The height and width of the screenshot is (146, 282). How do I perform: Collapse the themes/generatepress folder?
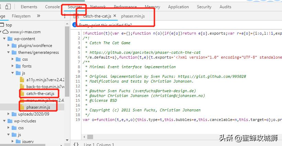click(x=8, y=52)
